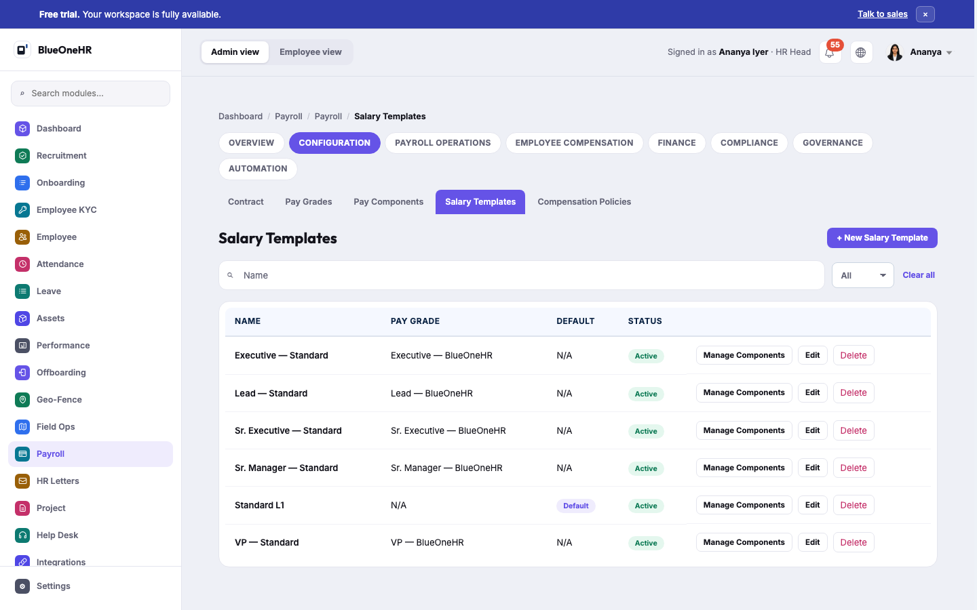
Task: Click the Talk to sales link
Action: click(x=882, y=14)
